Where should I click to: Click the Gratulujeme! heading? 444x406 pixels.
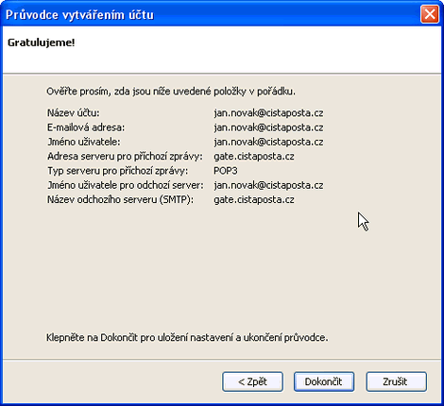click(x=42, y=42)
